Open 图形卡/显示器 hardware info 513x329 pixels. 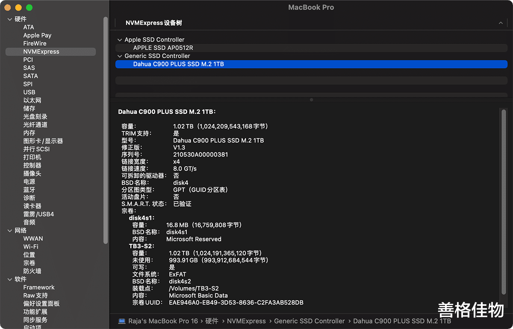tap(41, 141)
